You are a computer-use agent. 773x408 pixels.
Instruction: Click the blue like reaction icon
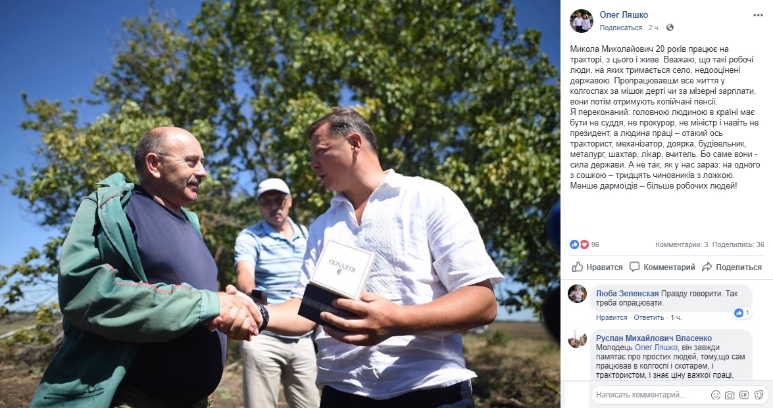[x=574, y=244]
